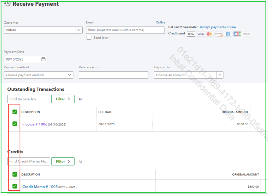Open the Invoice # 1006 link
268x196 pixels.
[35, 124]
